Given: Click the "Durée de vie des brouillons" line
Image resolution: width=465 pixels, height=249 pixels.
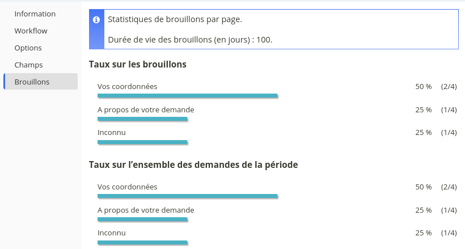Looking at the screenshot, I should pos(190,40).
